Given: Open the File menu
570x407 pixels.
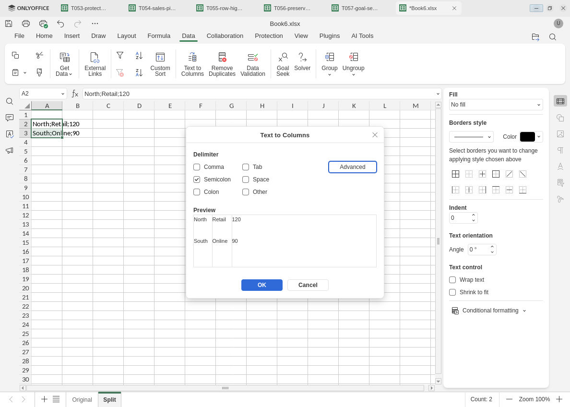Looking at the screenshot, I should point(19,36).
